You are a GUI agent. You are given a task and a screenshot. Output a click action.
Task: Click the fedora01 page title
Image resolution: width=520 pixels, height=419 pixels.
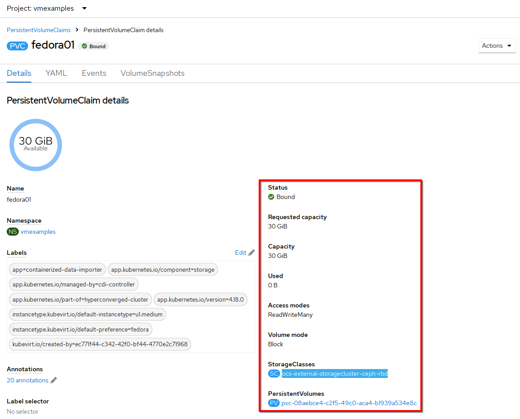pyautogui.click(x=53, y=45)
